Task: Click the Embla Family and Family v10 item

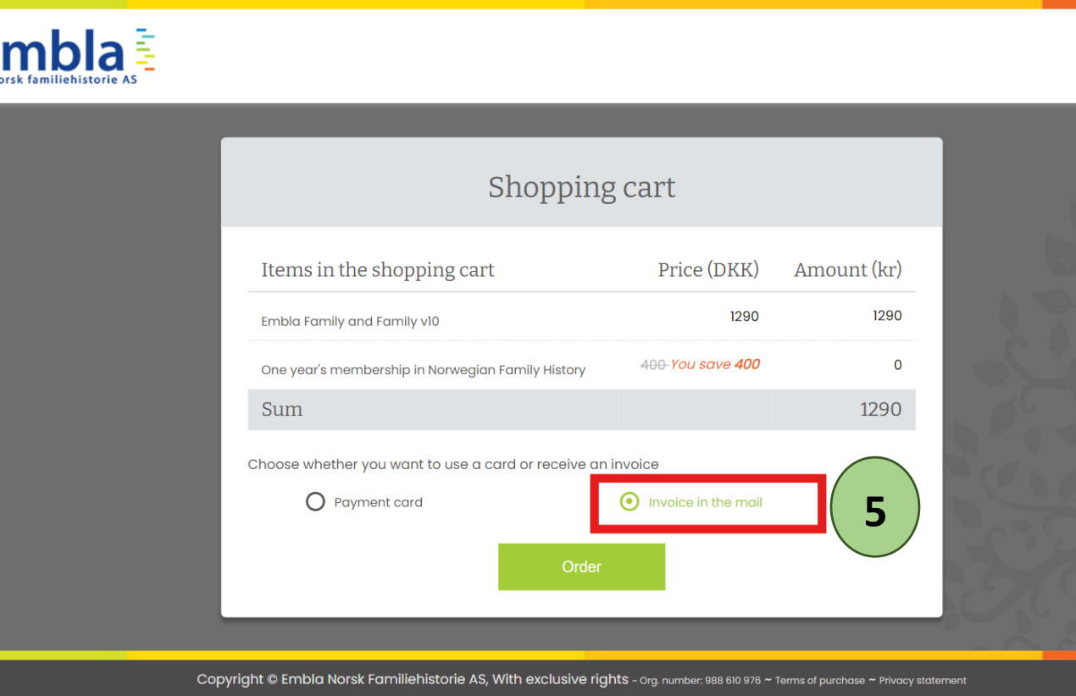Action: click(350, 322)
